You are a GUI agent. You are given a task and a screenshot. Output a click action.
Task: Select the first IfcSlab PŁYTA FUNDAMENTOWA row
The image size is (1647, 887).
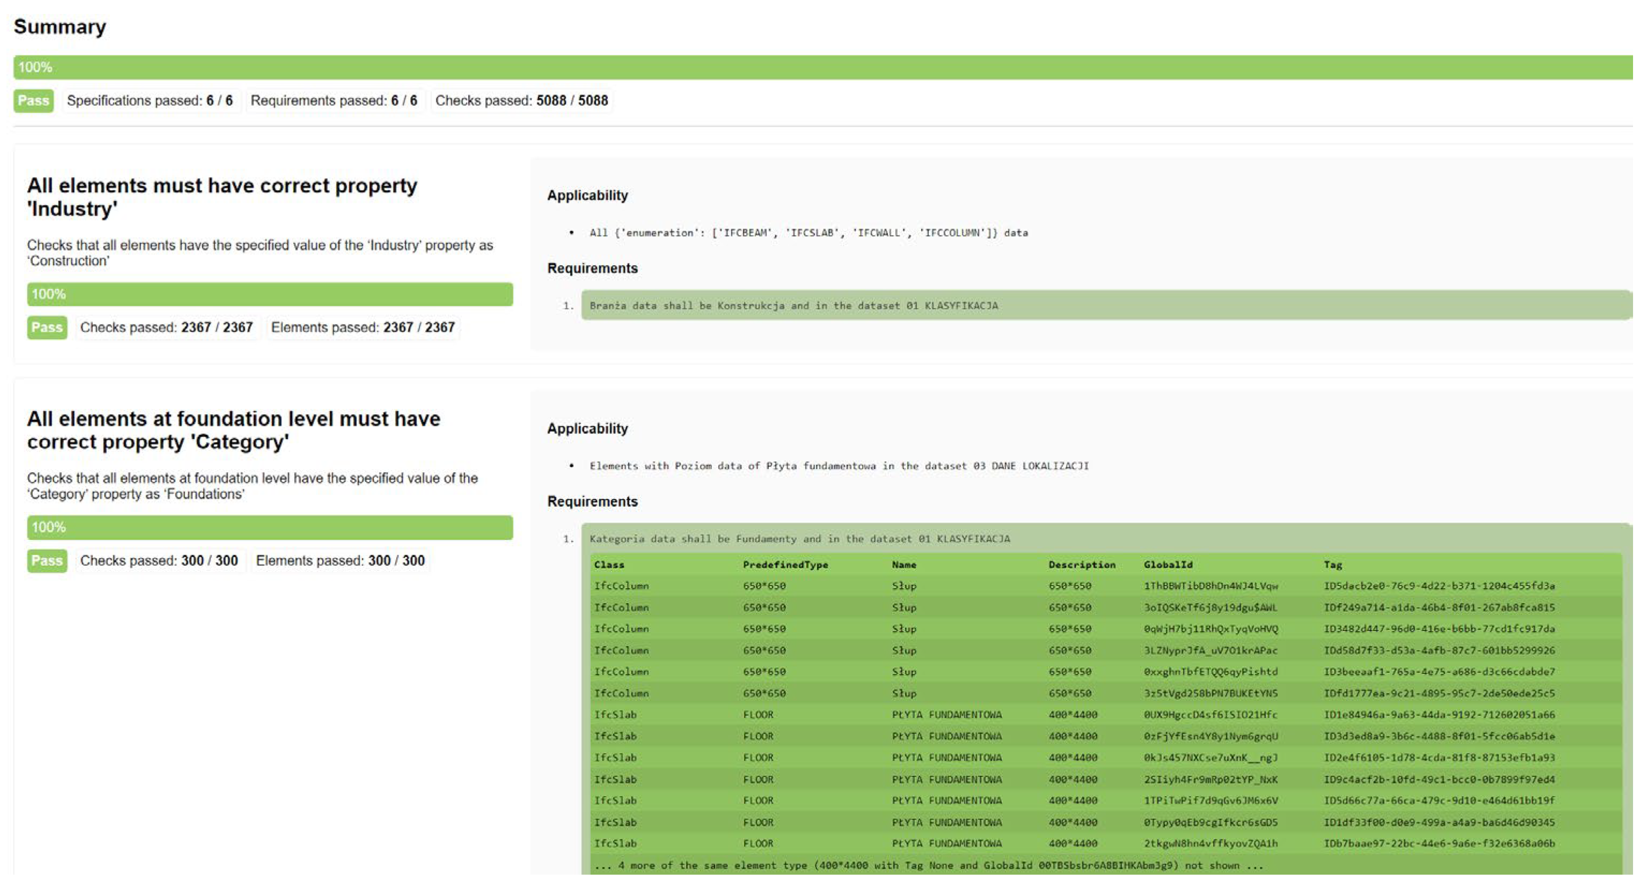pos(1074,714)
